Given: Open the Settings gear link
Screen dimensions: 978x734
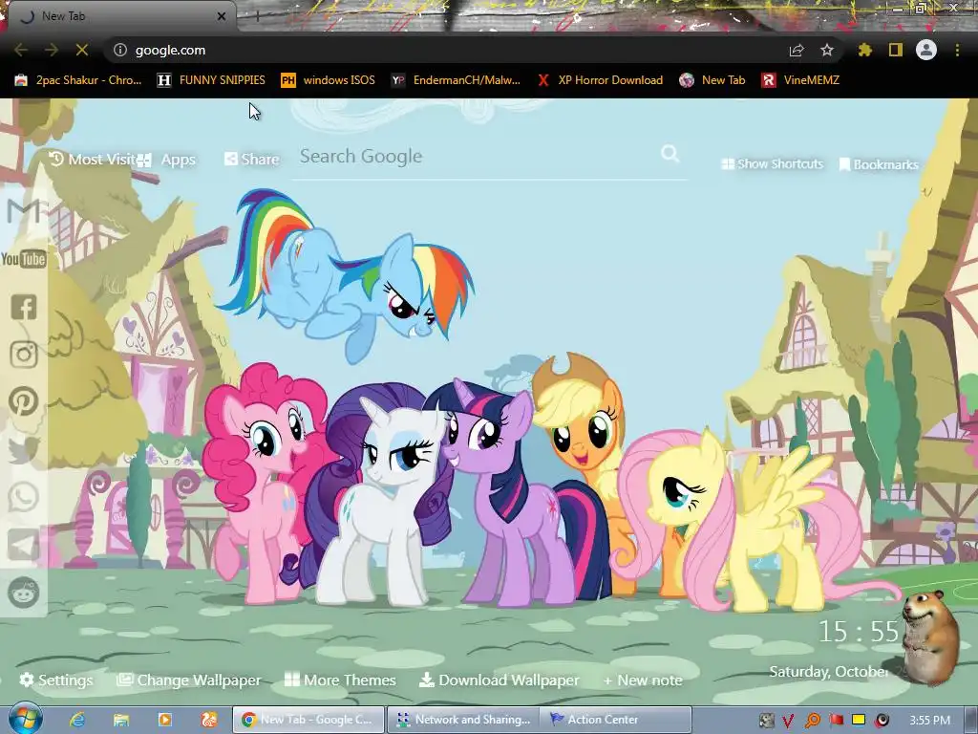Looking at the screenshot, I should [x=56, y=680].
